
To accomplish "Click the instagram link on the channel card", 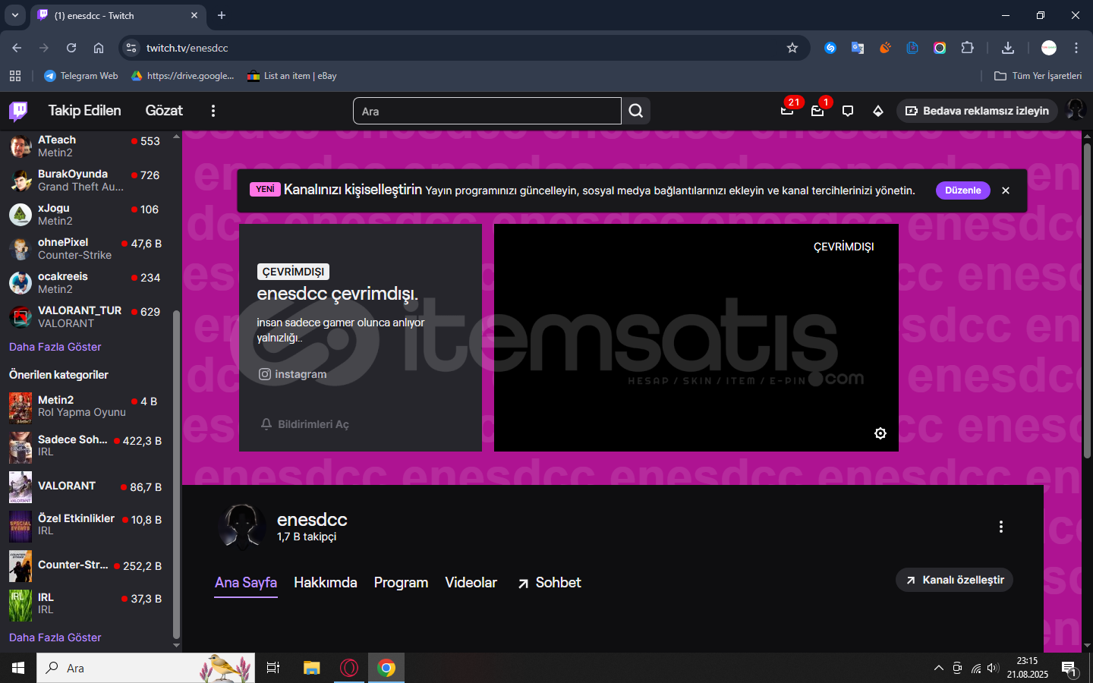I will coord(293,374).
